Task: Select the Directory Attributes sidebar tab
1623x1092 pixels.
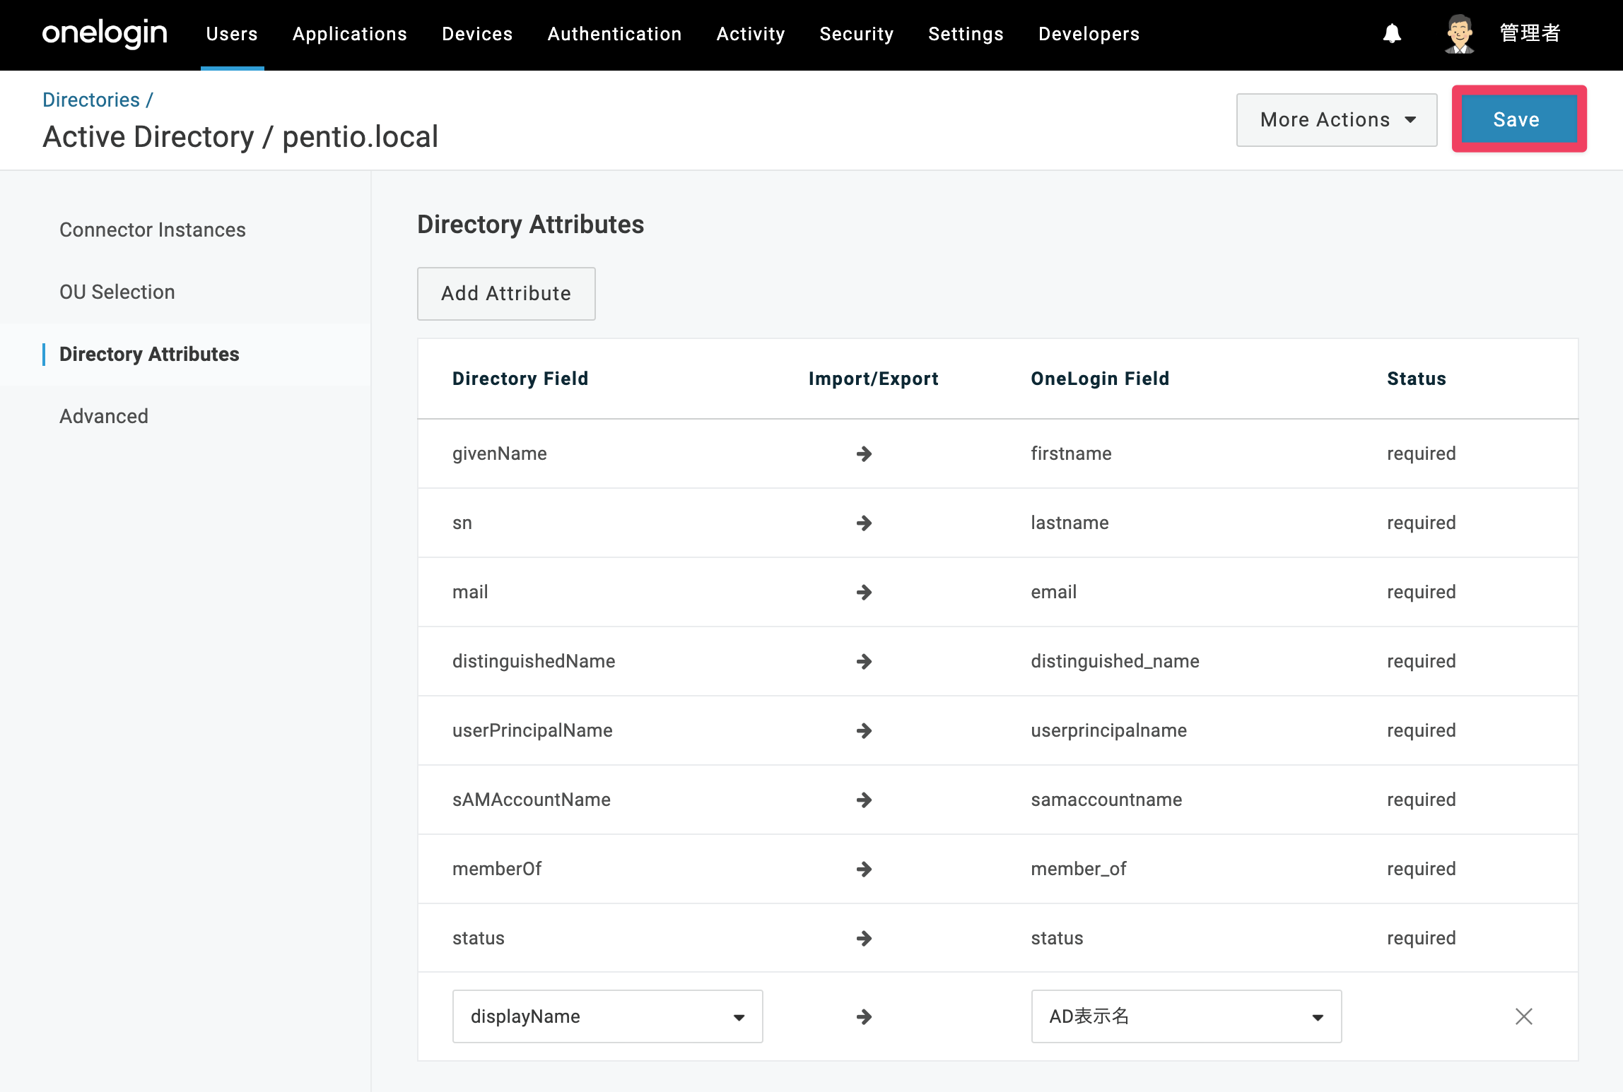Action: click(x=149, y=354)
